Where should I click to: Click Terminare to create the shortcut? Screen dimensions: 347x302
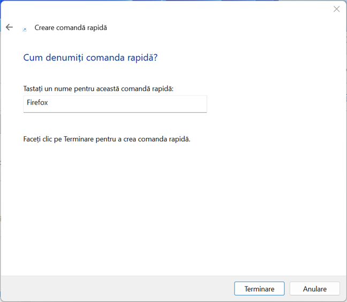[x=259, y=289]
